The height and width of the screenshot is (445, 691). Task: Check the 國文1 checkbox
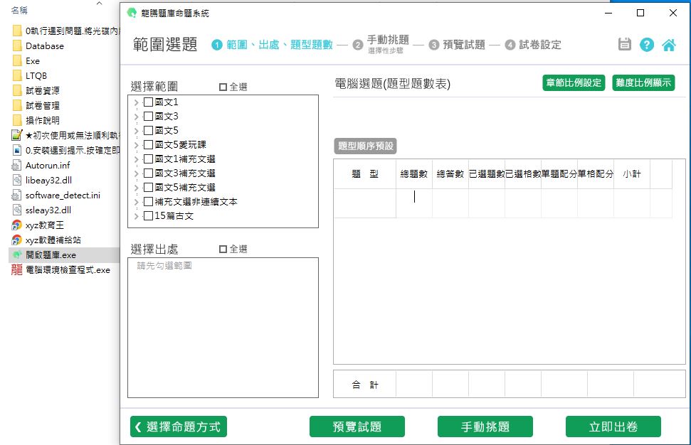(x=149, y=102)
